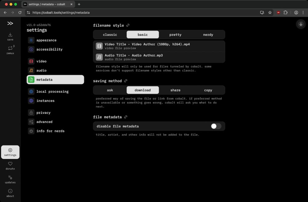Set saving method to download
This screenshot has width=308, height=202.
pyautogui.click(x=143, y=90)
